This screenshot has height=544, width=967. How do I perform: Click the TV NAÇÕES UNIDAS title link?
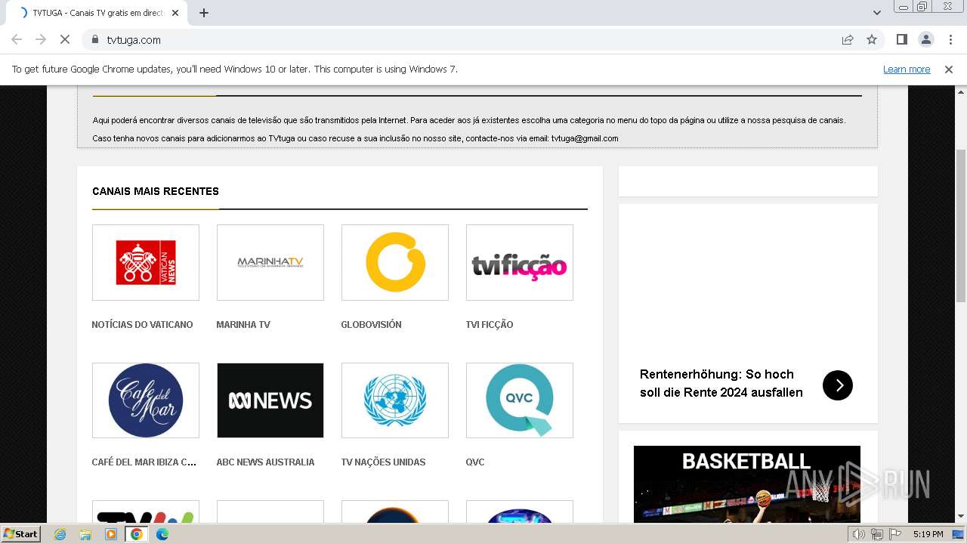pos(383,462)
